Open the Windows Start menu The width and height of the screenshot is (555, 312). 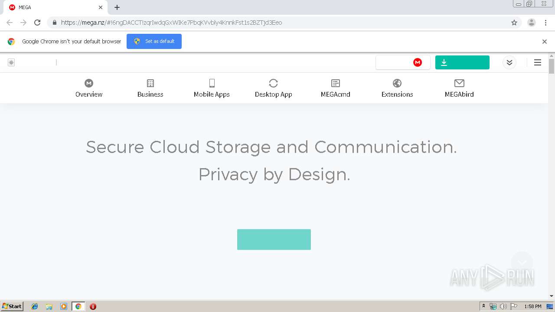point(12,306)
